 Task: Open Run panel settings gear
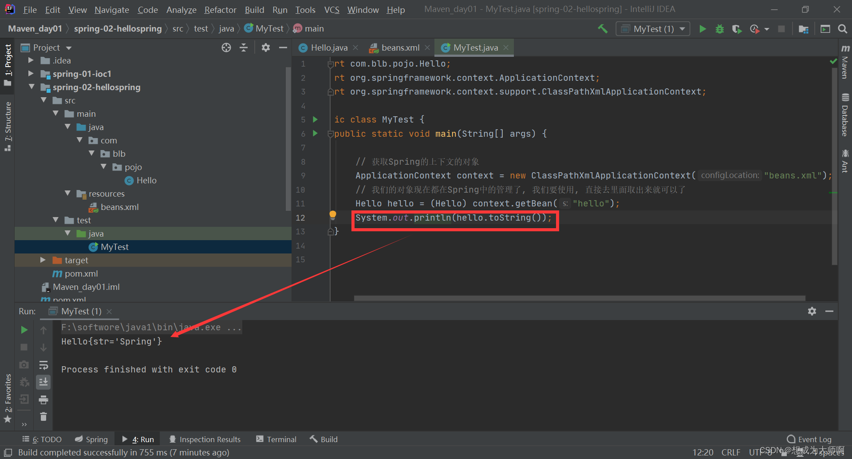812,311
